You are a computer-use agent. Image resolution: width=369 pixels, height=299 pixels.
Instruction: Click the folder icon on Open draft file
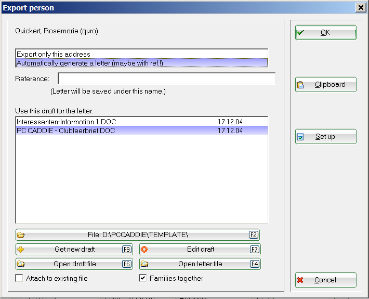[21, 264]
